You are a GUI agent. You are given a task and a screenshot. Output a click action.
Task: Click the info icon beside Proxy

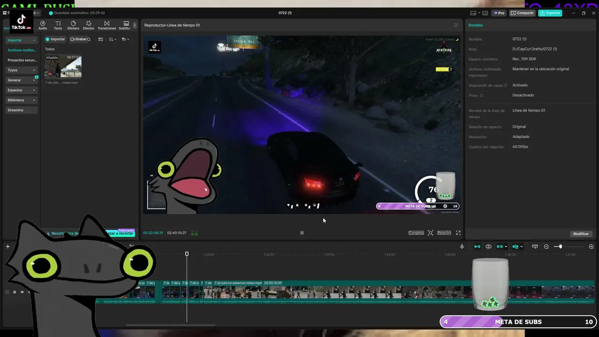tap(482, 95)
